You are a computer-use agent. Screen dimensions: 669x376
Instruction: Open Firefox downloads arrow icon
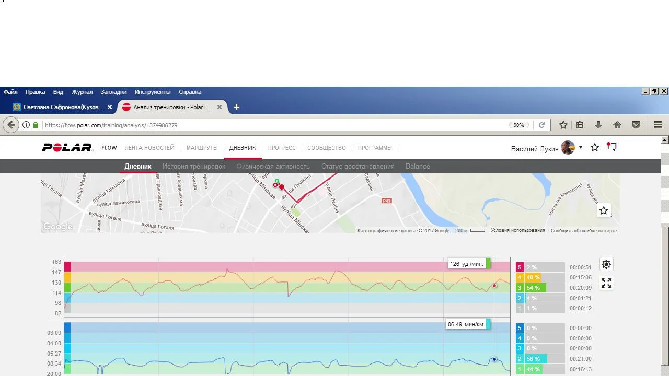(x=598, y=125)
